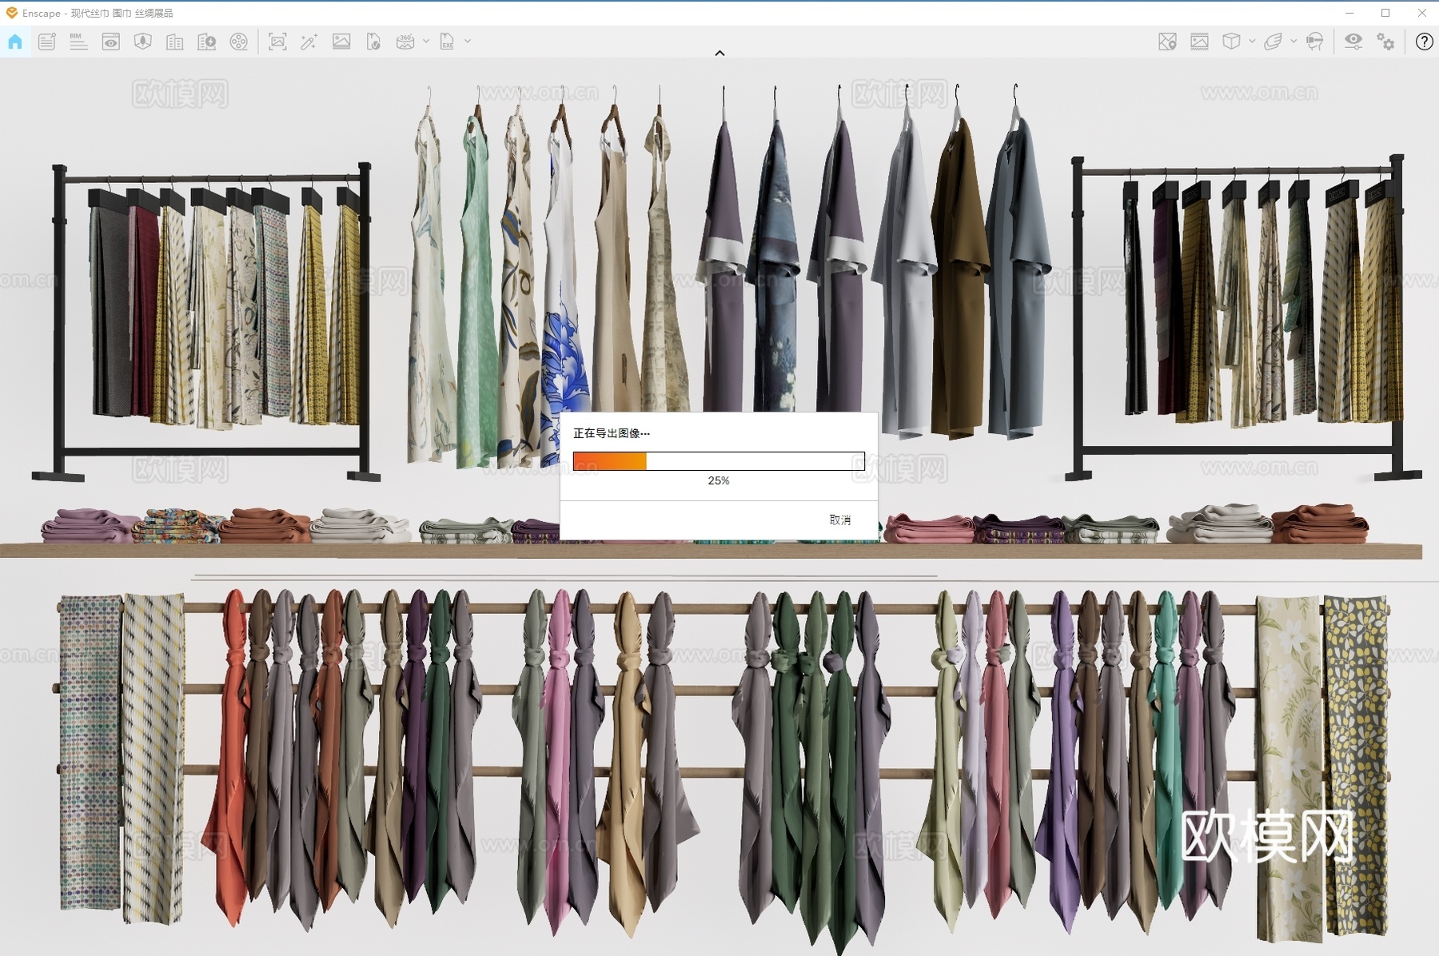Close the Enscape window
The height and width of the screenshot is (956, 1439).
(x=1421, y=13)
